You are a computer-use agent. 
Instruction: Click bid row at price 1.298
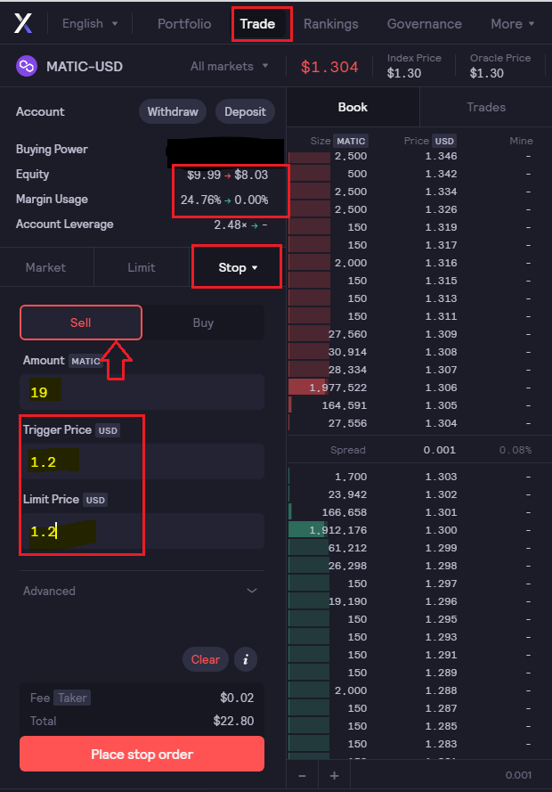[419, 566]
